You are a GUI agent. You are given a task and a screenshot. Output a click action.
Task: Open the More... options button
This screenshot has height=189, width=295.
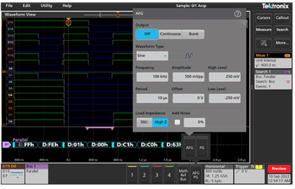click(x=282, y=42)
